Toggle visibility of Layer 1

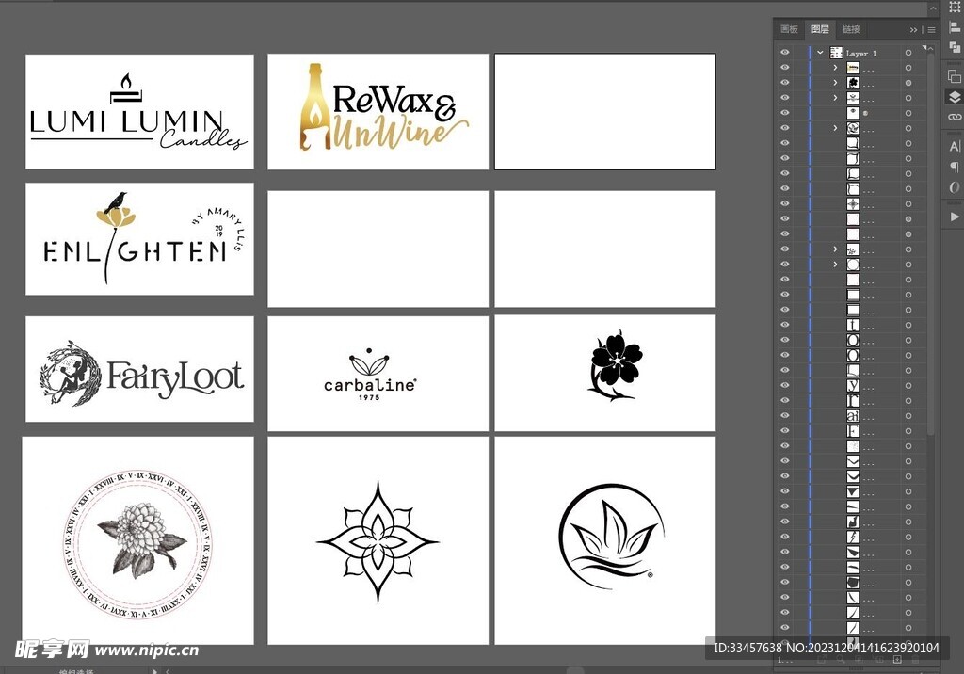(784, 53)
